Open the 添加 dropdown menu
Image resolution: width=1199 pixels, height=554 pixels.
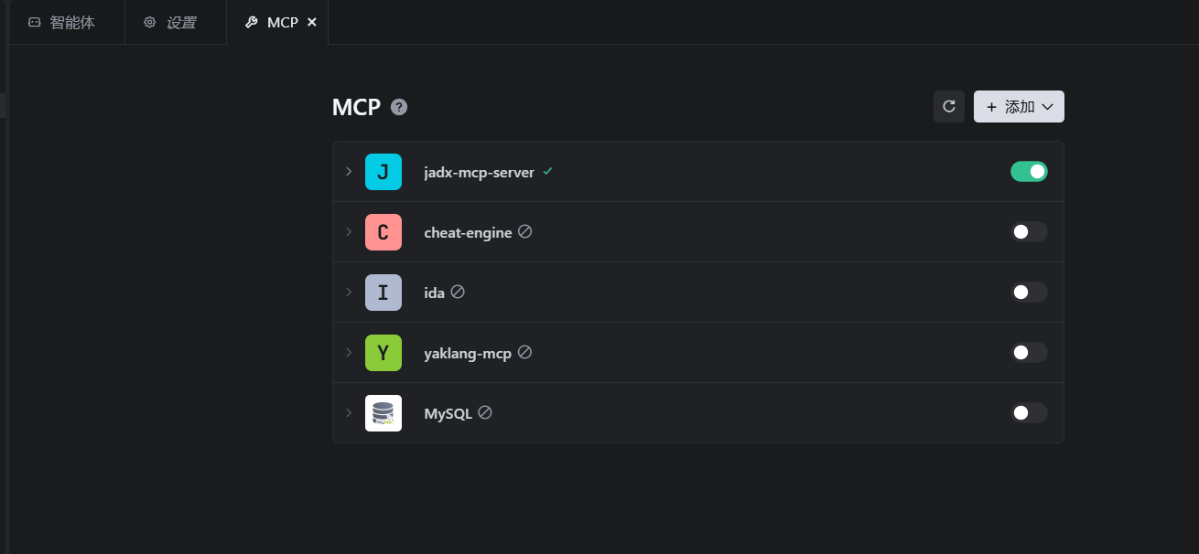pyautogui.click(x=1019, y=106)
